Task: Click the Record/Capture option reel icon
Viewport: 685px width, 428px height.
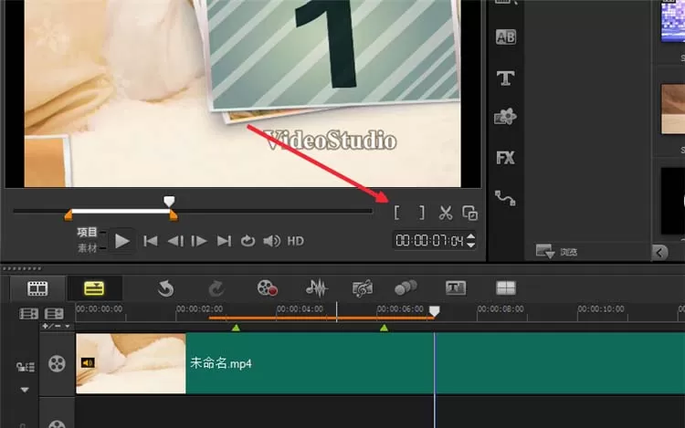Action: [267, 288]
